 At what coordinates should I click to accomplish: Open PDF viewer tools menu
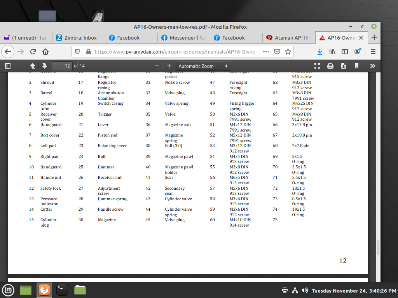[x=373, y=66]
